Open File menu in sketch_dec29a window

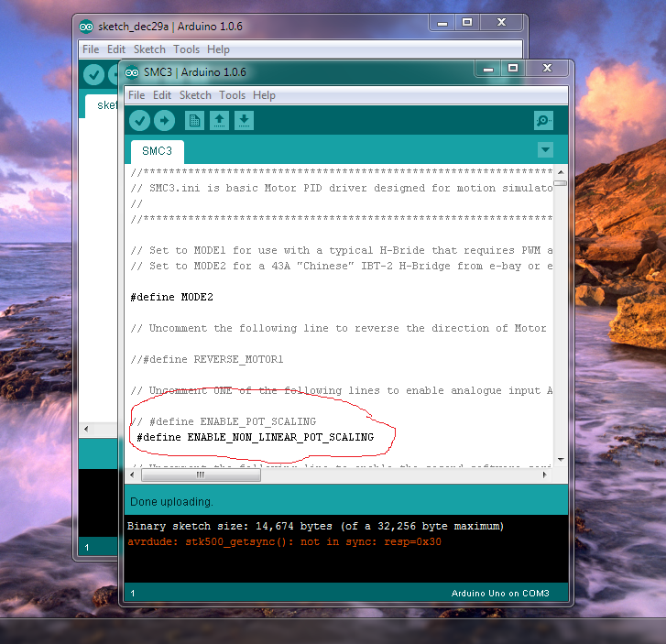tap(91, 49)
